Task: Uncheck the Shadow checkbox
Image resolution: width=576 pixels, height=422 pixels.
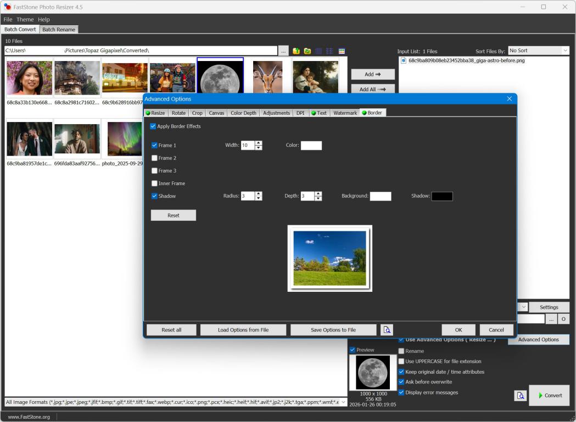Action: (154, 196)
